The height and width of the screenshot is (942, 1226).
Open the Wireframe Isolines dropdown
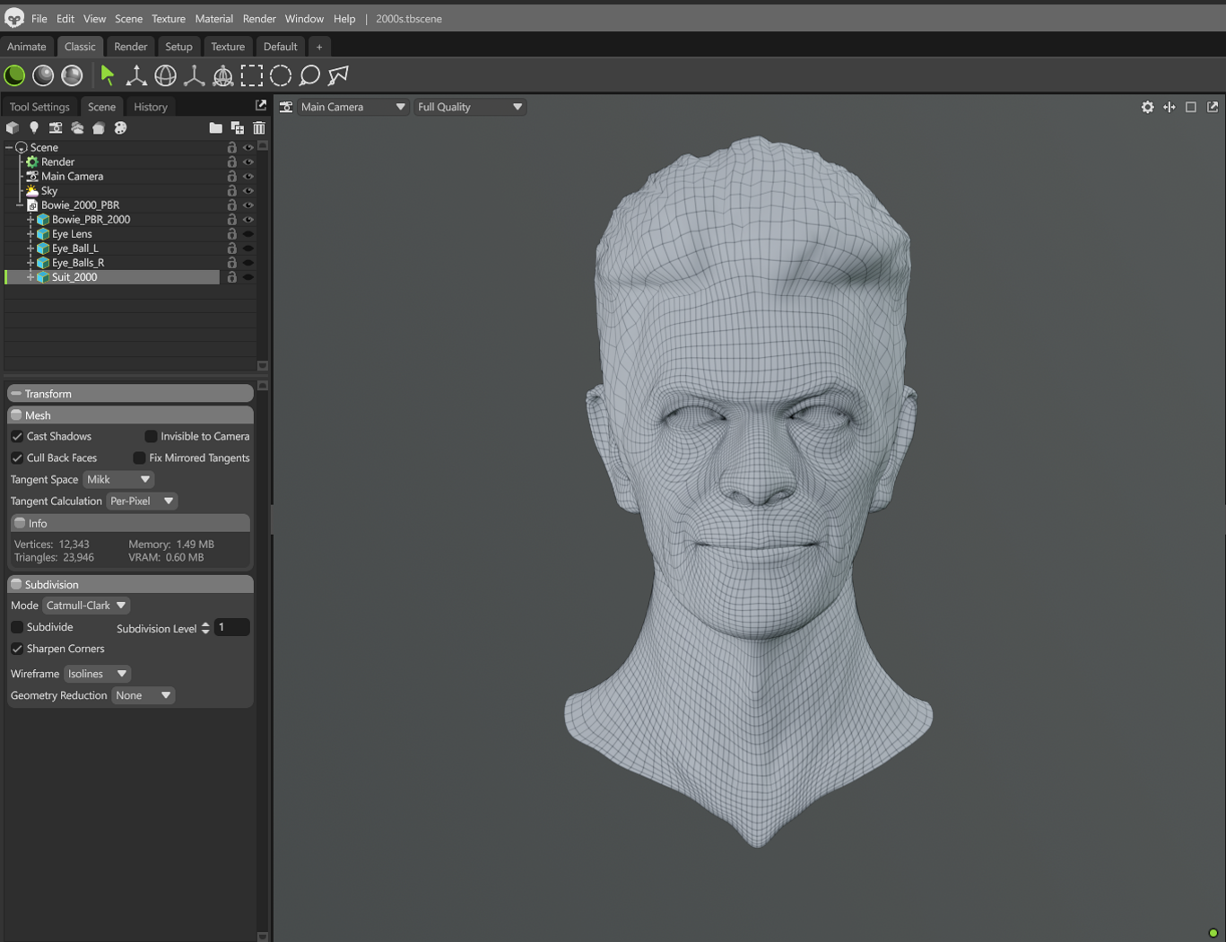[x=97, y=674]
